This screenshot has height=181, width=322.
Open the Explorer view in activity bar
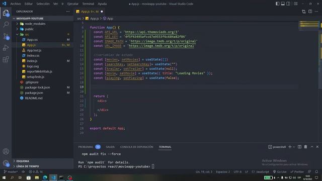tap(6, 13)
